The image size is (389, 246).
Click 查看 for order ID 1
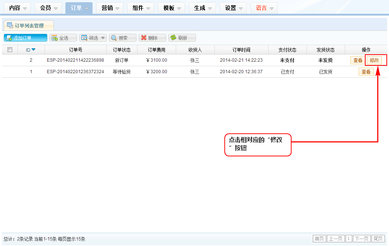coord(366,72)
